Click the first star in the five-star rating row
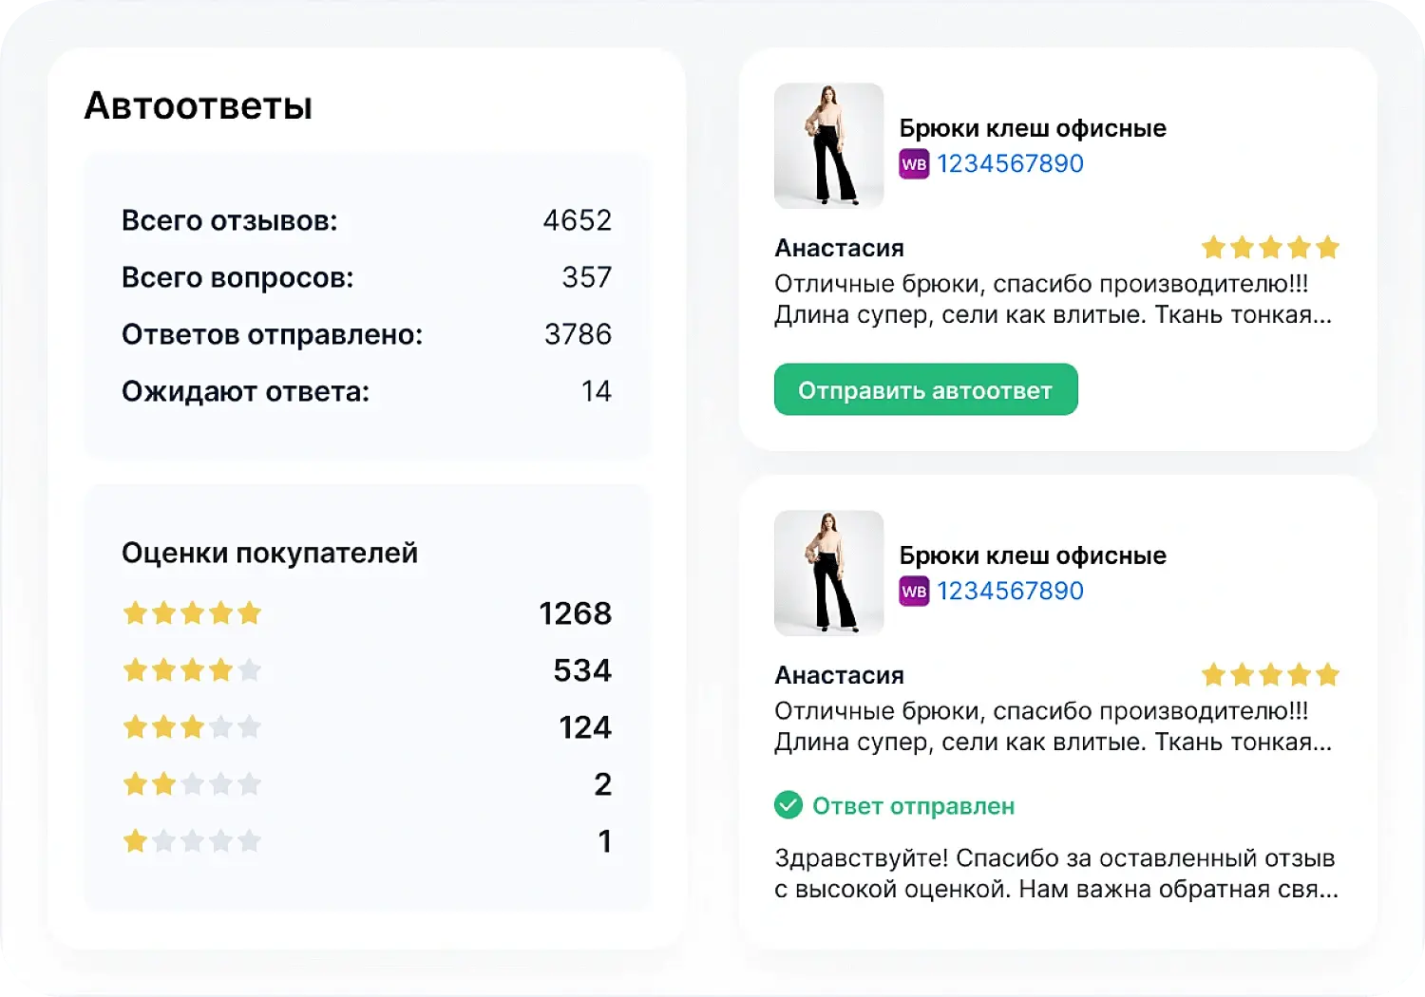 pyautogui.click(x=134, y=612)
